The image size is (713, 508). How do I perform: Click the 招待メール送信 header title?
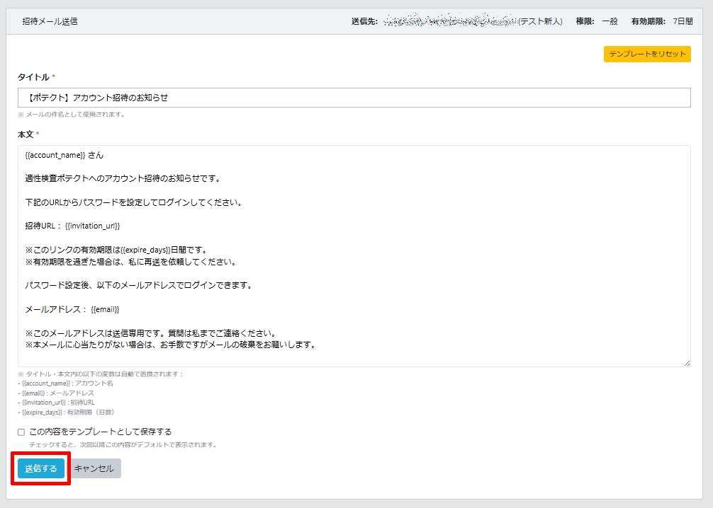(50, 22)
